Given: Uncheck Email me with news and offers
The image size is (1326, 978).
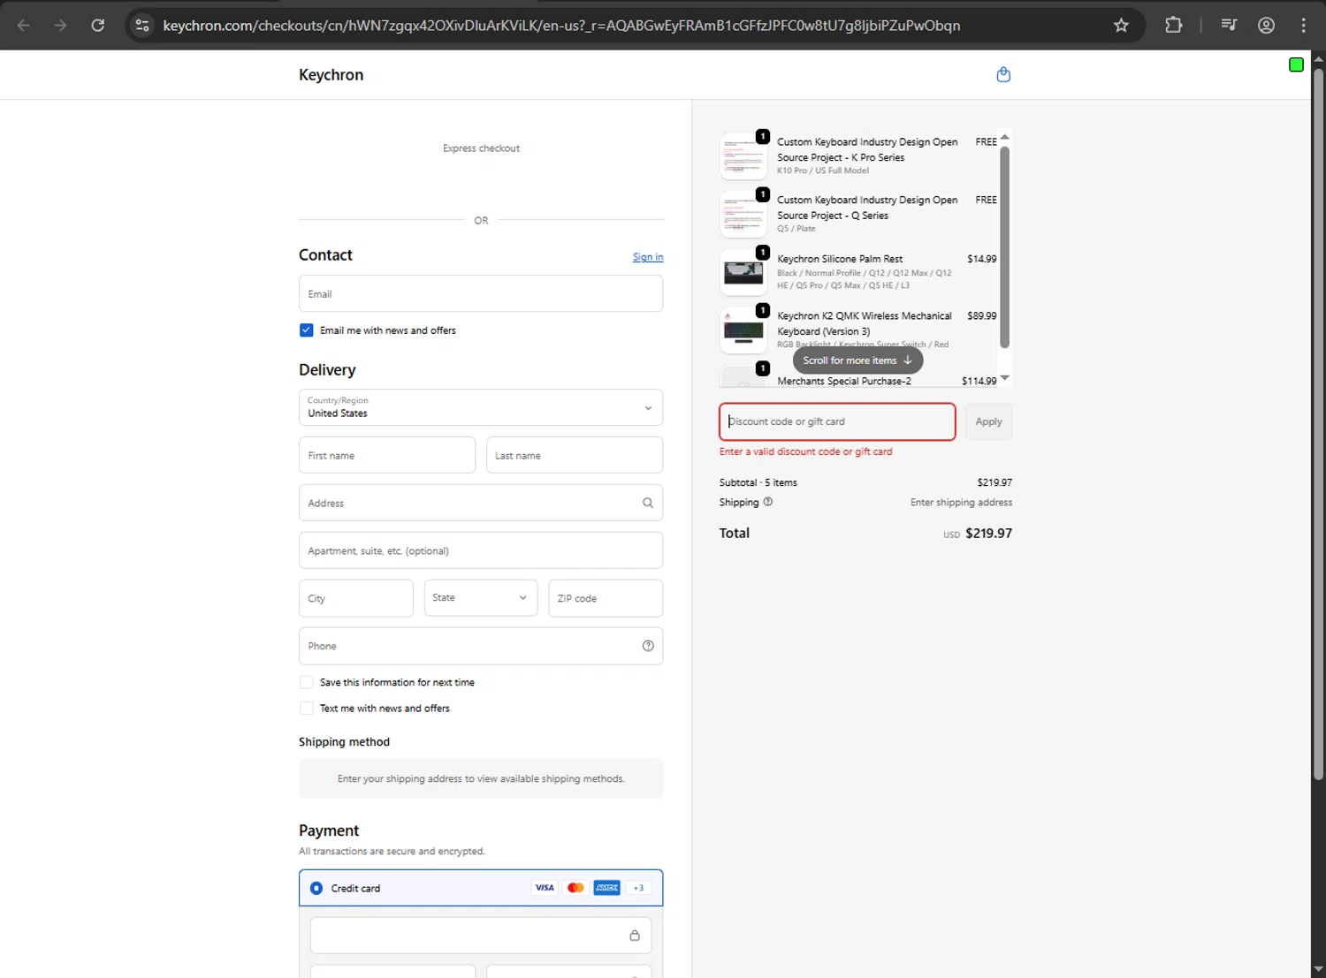Looking at the screenshot, I should (x=306, y=330).
